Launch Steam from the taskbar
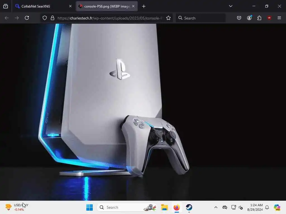Image resolution: width=286 pixels, height=214 pixels. (x=189, y=207)
